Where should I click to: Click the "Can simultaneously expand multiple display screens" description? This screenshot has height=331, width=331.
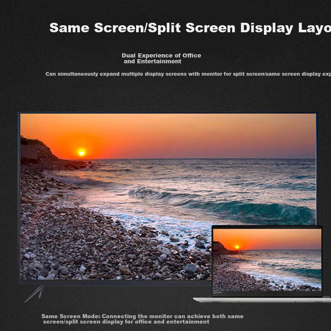pos(188,74)
